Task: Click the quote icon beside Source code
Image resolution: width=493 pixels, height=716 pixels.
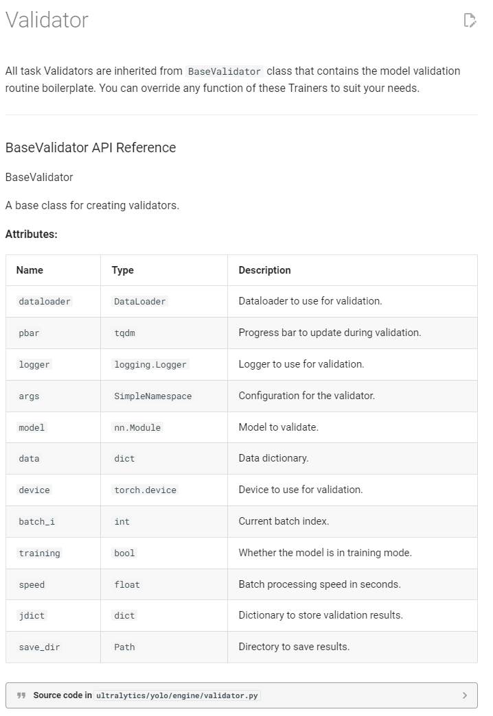Action: 21,695
